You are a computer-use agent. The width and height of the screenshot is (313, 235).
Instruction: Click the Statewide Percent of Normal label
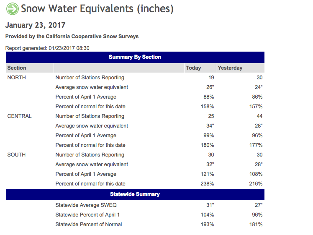(x=89, y=225)
